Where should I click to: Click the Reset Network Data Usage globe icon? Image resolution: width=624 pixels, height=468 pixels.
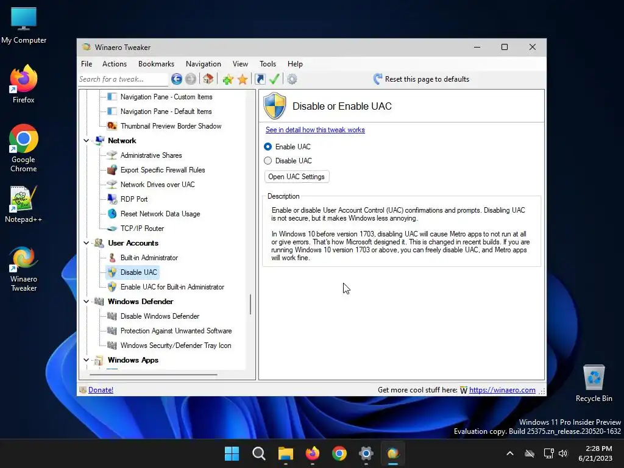112,214
